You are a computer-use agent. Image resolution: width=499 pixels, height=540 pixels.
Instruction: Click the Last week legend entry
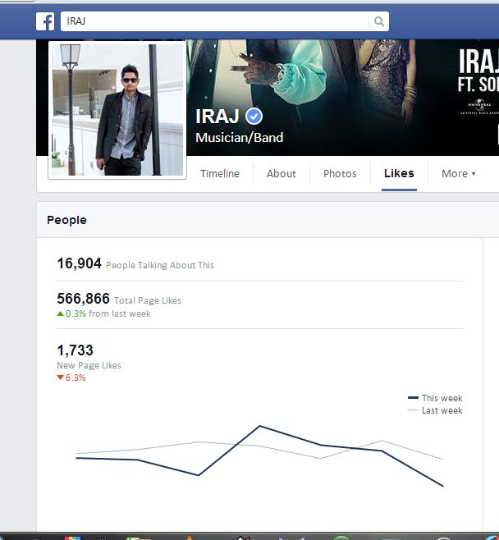click(435, 410)
